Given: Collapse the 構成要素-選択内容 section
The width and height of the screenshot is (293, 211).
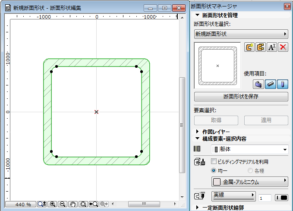Looking at the screenshot, I should [197, 139].
